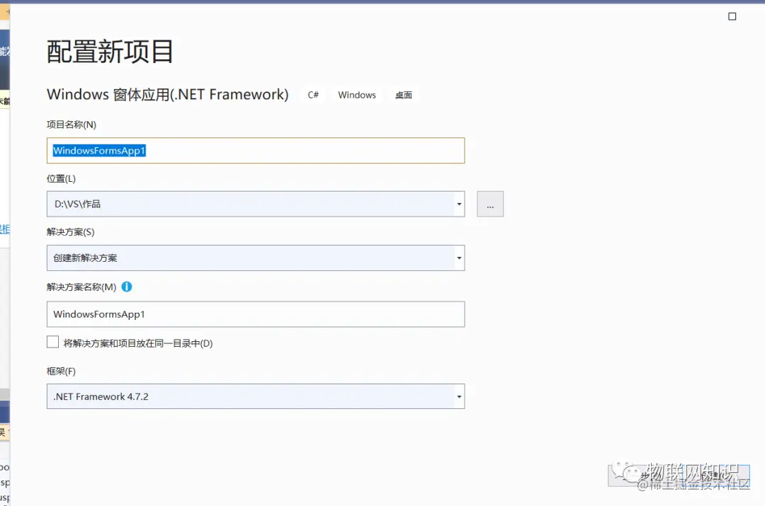Screen dimensions: 765x506
Task: Click the info icon next to 解决方案名称(M)
Action: [x=127, y=287]
